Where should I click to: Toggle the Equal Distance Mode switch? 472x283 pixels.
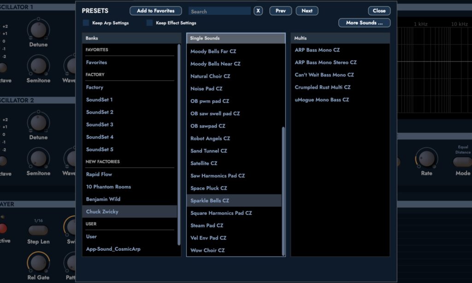463,162
